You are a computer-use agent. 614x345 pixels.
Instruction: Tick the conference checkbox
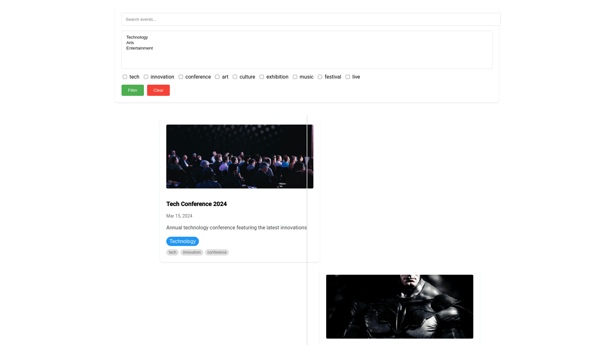(x=181, y=77)
